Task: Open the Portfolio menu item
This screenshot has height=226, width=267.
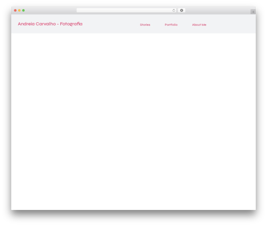Action: click(x=171, y=25)
